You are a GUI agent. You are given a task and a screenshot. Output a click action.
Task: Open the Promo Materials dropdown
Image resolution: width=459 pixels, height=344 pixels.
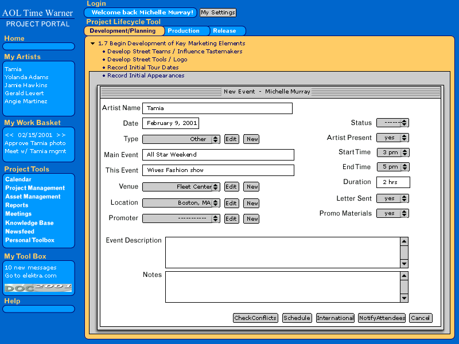(392, 213)
